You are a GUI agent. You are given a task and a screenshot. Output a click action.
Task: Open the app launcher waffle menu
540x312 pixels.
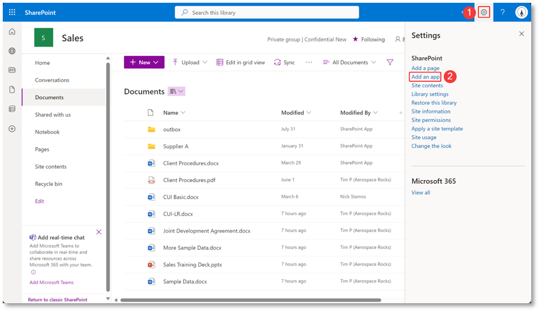12,13
